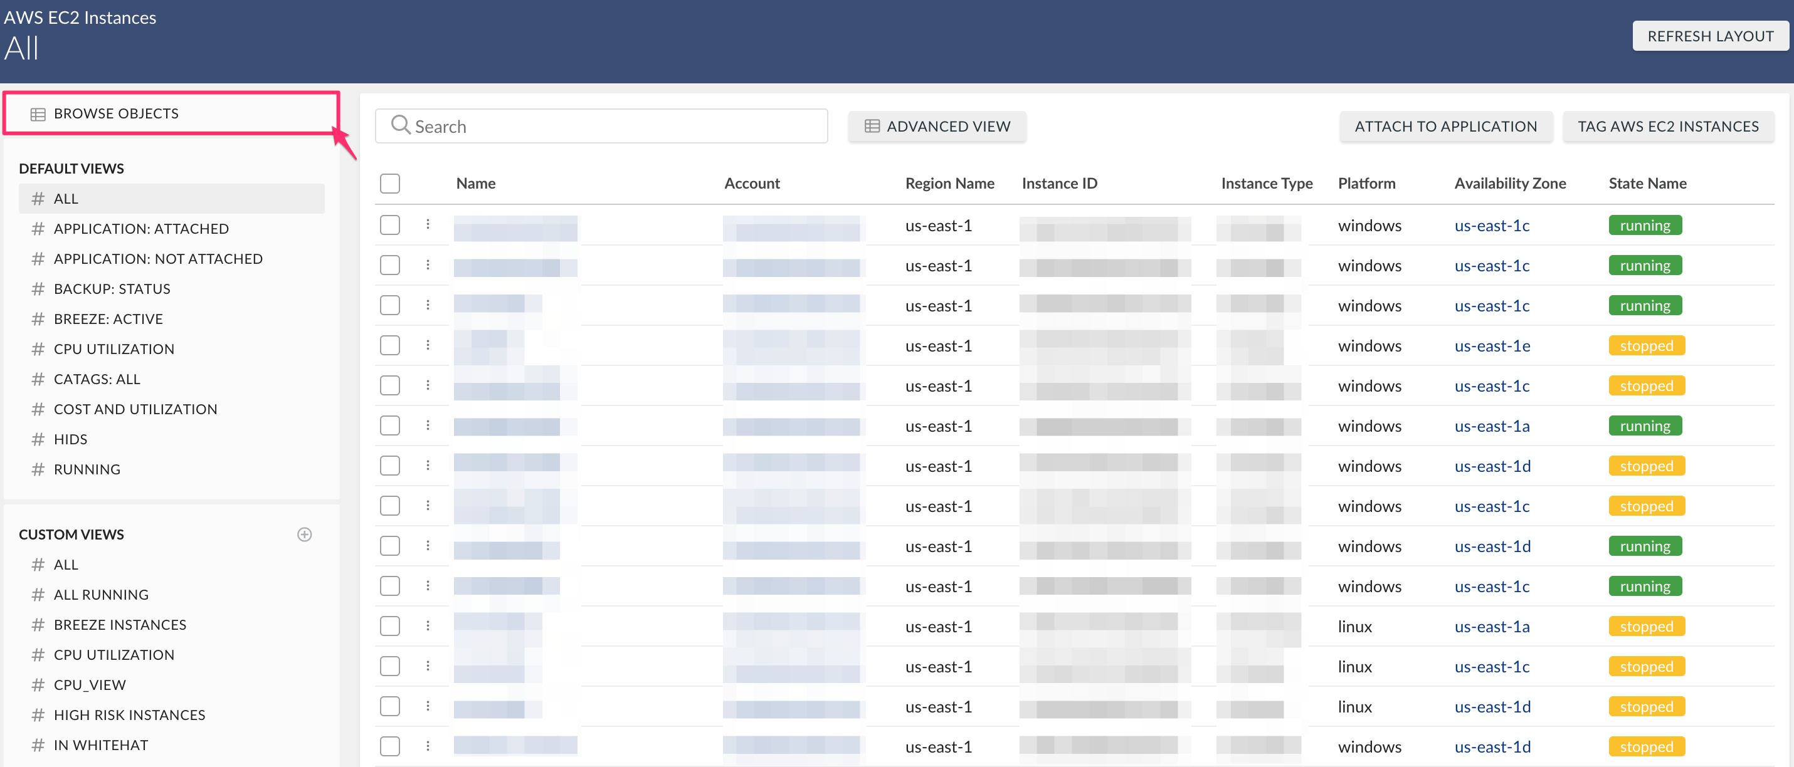Click the Refresh Layout button
The width and height of the screenshot is (1794, 767).
1711,36
